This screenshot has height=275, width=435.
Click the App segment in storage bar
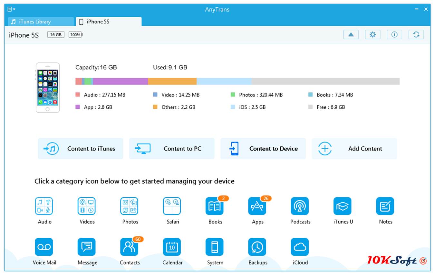(121, 81)
